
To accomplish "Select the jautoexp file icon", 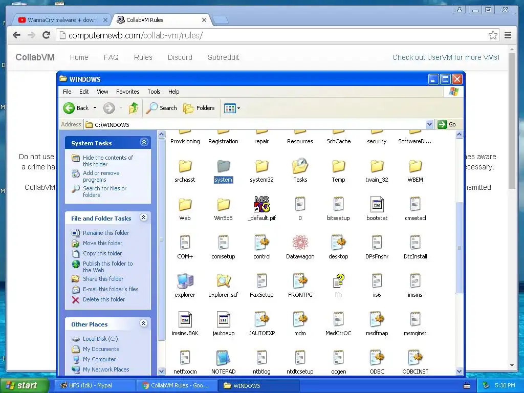I will [223, 319].
